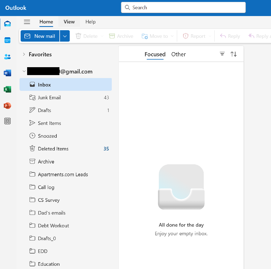The image size is (271, 269).
Task: Open the More apps grid icon
Action: click(x=7, y=121)
